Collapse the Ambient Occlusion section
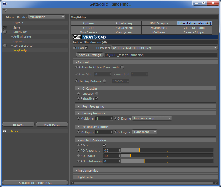This screenshot has width=221, height=187. click(79, 140)
